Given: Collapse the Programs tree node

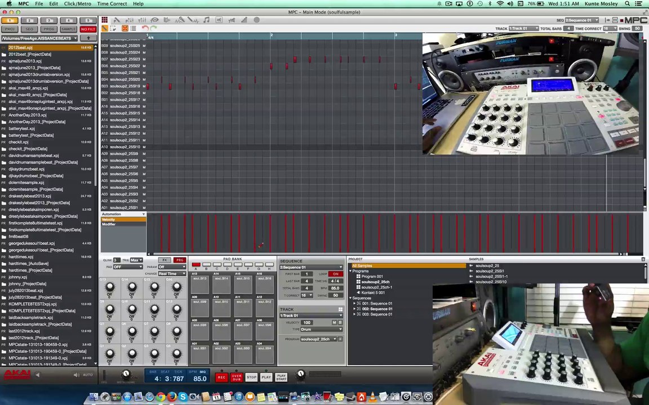Looking at the screenshot, I should (x=350, y=271).
